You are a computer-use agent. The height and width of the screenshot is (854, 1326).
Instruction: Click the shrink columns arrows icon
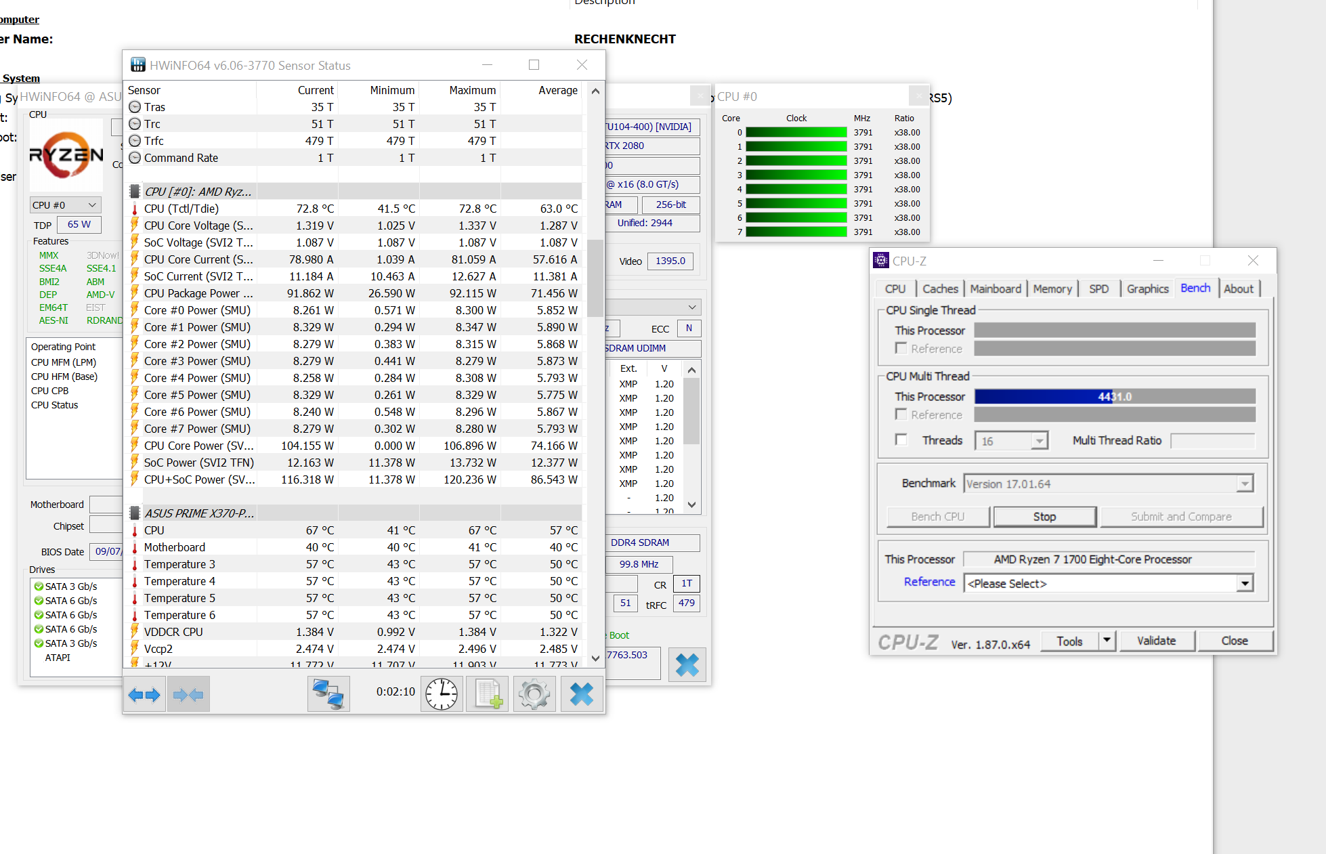click(x=188, y=695)
